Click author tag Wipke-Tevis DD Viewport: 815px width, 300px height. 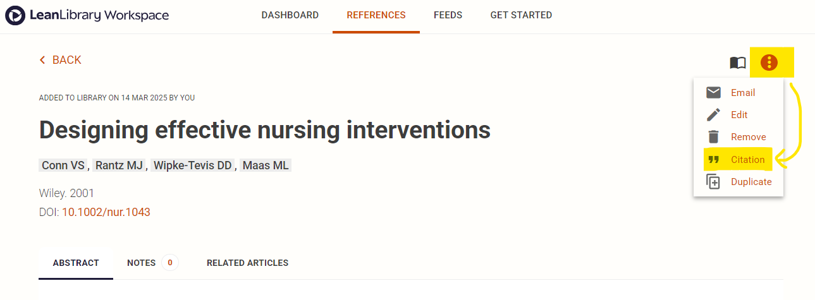tap(192, 165)
